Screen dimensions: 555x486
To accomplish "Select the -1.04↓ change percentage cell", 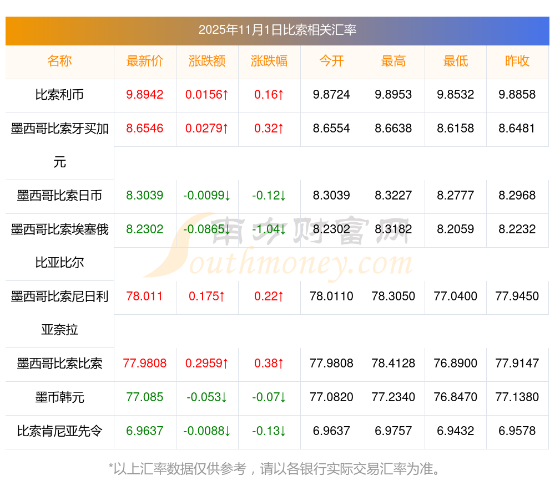I will 269,229.
